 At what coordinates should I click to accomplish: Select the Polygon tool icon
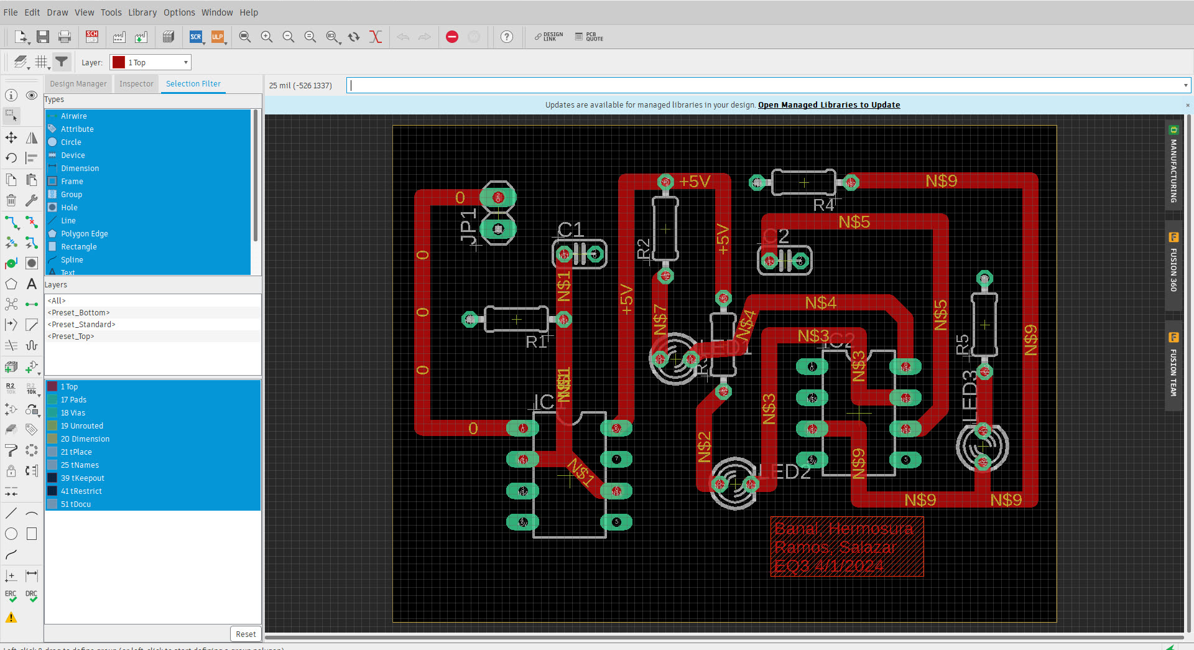tap(11, 284)
